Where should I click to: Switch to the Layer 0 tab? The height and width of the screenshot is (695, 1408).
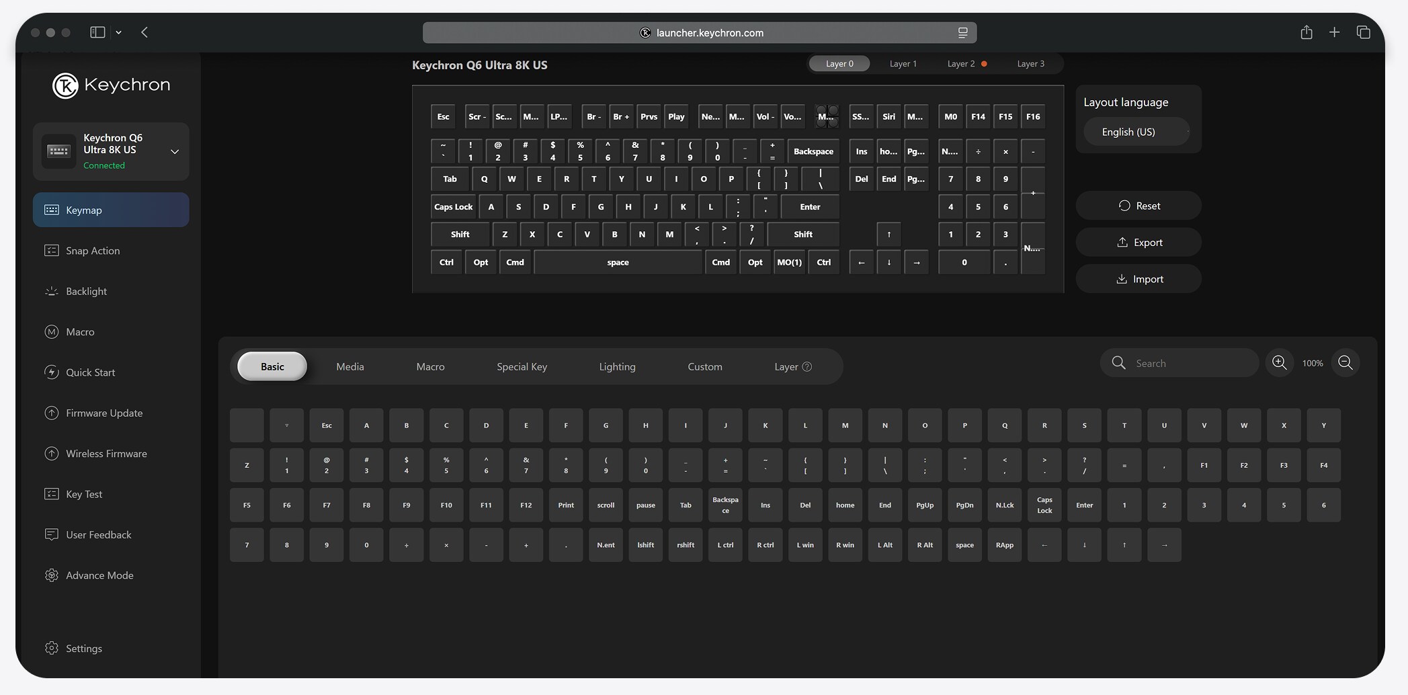(x=839, y=64)
